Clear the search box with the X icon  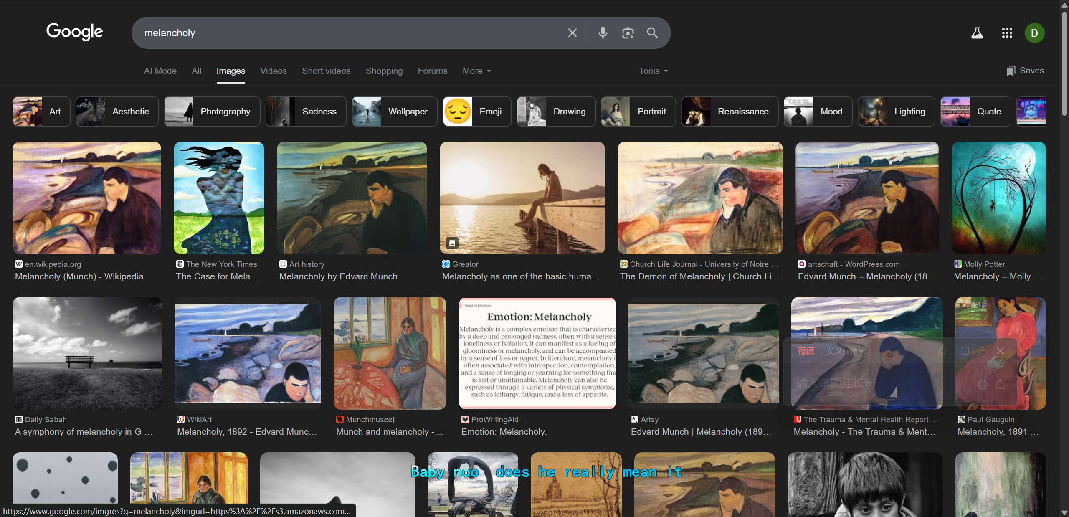coord(572,33)
